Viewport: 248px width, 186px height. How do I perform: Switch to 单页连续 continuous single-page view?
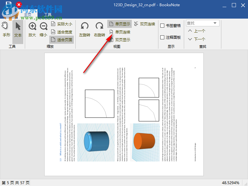pyautogui.click(x=121, y=31)
